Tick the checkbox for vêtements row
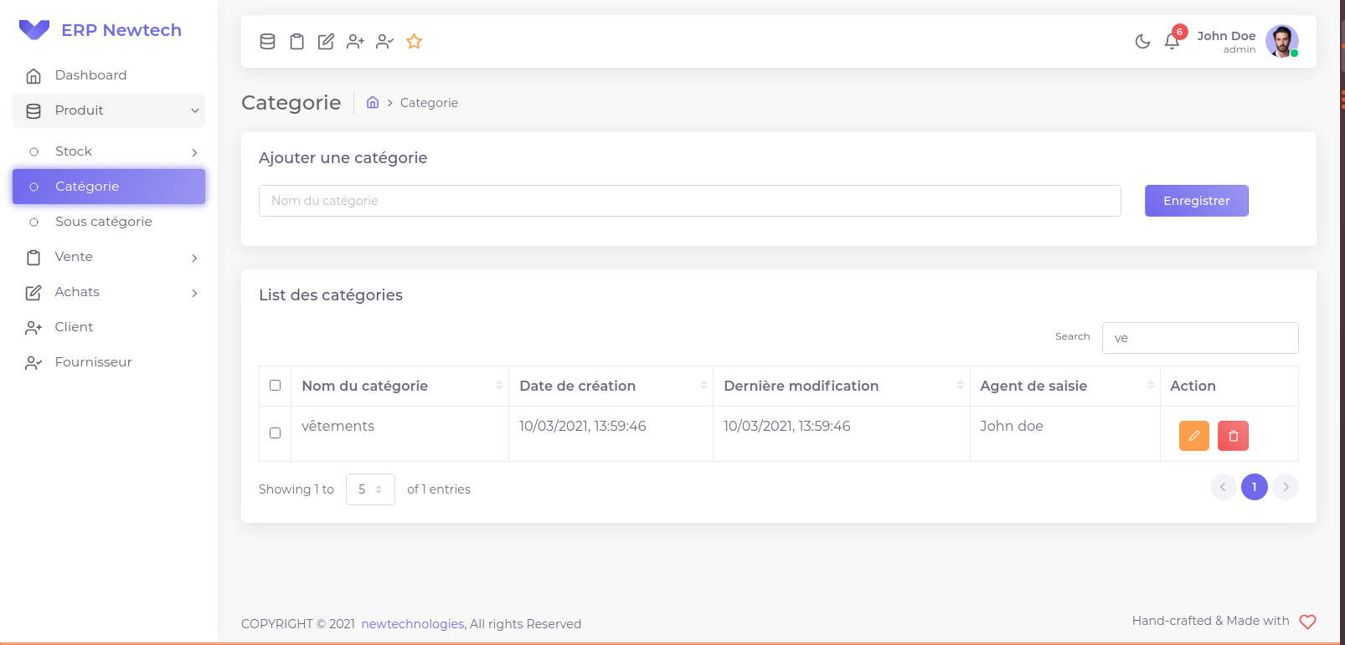This screenshot has height=645, width=1345. tap(275, 433)
